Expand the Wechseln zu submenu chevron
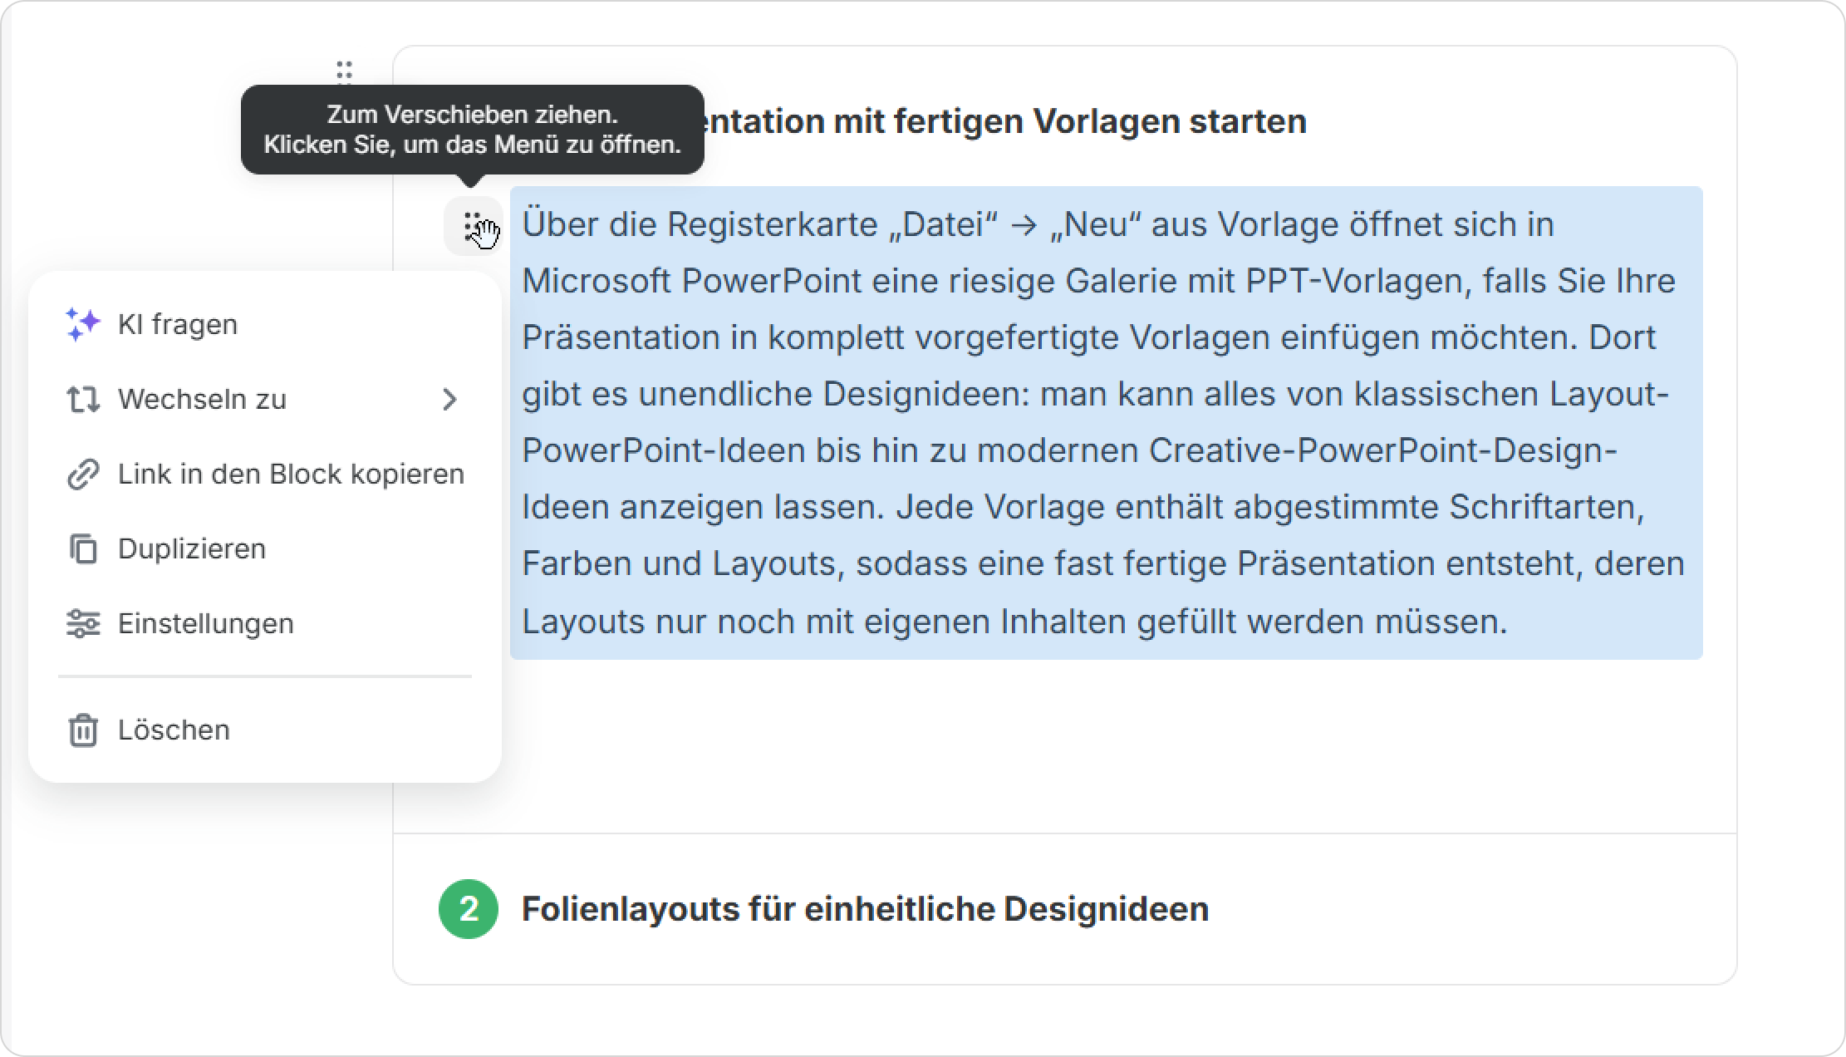This screenshot has height=1057, width=1846. click(x=449, y=400)
